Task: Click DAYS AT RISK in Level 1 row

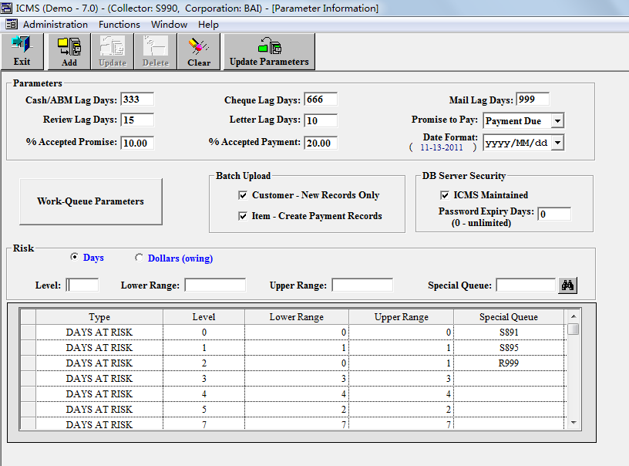Action: pyautogui.click(x=99, y=348)
